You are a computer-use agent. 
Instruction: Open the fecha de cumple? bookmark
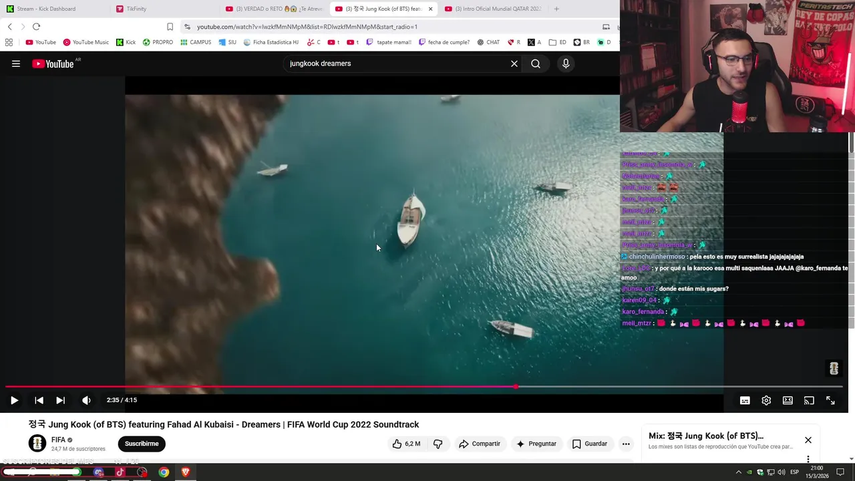point(444,42)
